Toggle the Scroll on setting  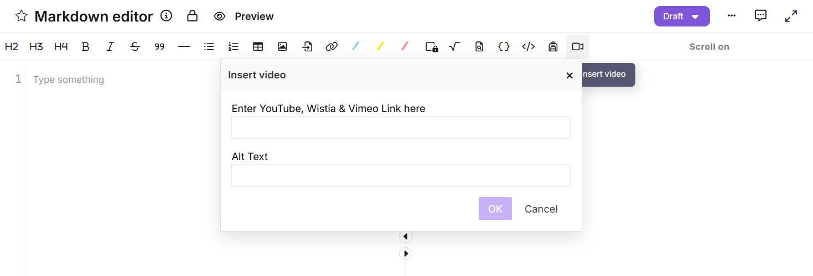tap(709, 47)
